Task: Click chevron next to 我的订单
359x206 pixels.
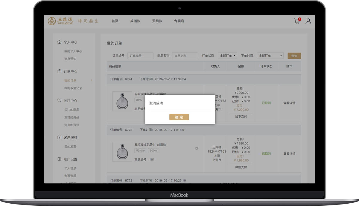Action: [92, 80]
